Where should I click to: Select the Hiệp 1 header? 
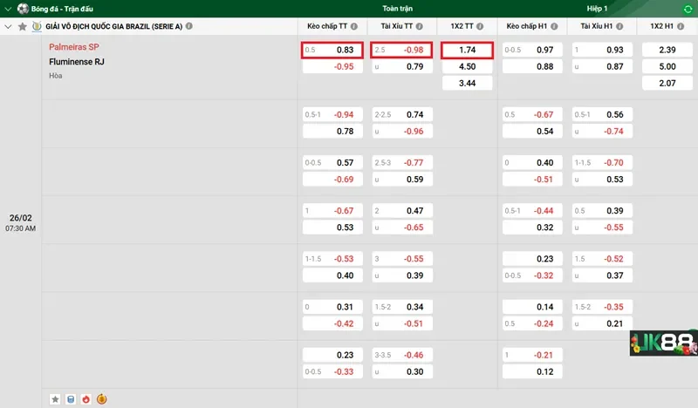click(x=597, y=9)
